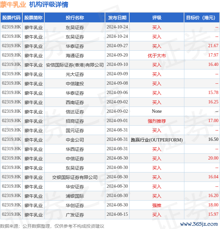Click date 2024-09-10
The height and width of the screenshot is (229, 220).
pyautogui.click(x=117, y=64)
